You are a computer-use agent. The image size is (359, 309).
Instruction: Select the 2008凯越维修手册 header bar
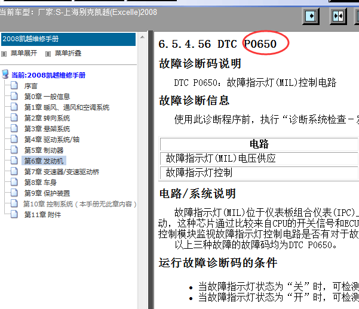(x=68, y=39)
